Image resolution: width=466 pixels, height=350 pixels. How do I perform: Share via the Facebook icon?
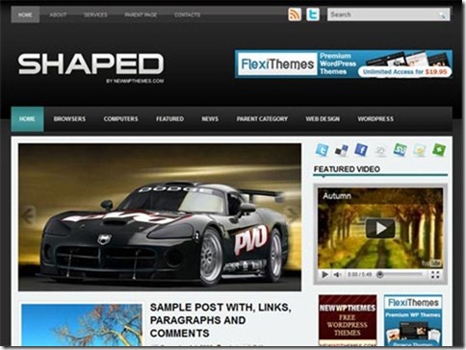tap(361, 150)
